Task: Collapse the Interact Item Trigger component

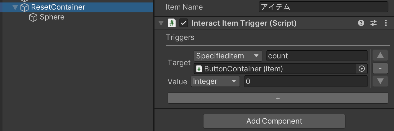Action: tap(161, 23)
